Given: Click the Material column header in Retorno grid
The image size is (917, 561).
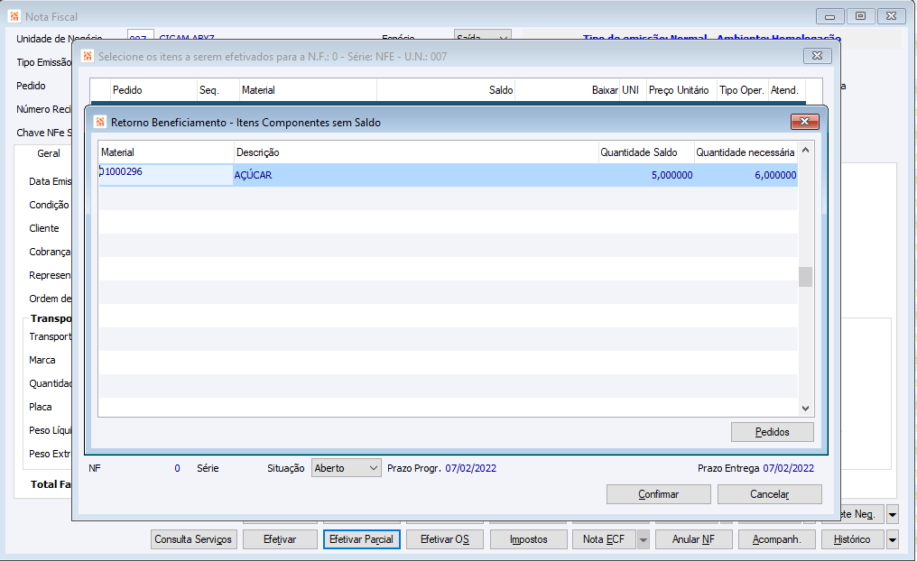Looking at the screenshot, I should [x=166, y=152].
